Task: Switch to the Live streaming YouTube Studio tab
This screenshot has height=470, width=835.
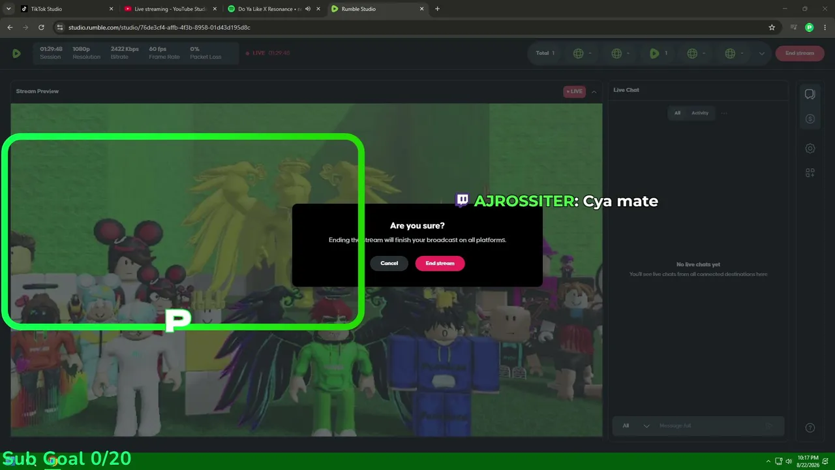Action: (x=169, y=9)
